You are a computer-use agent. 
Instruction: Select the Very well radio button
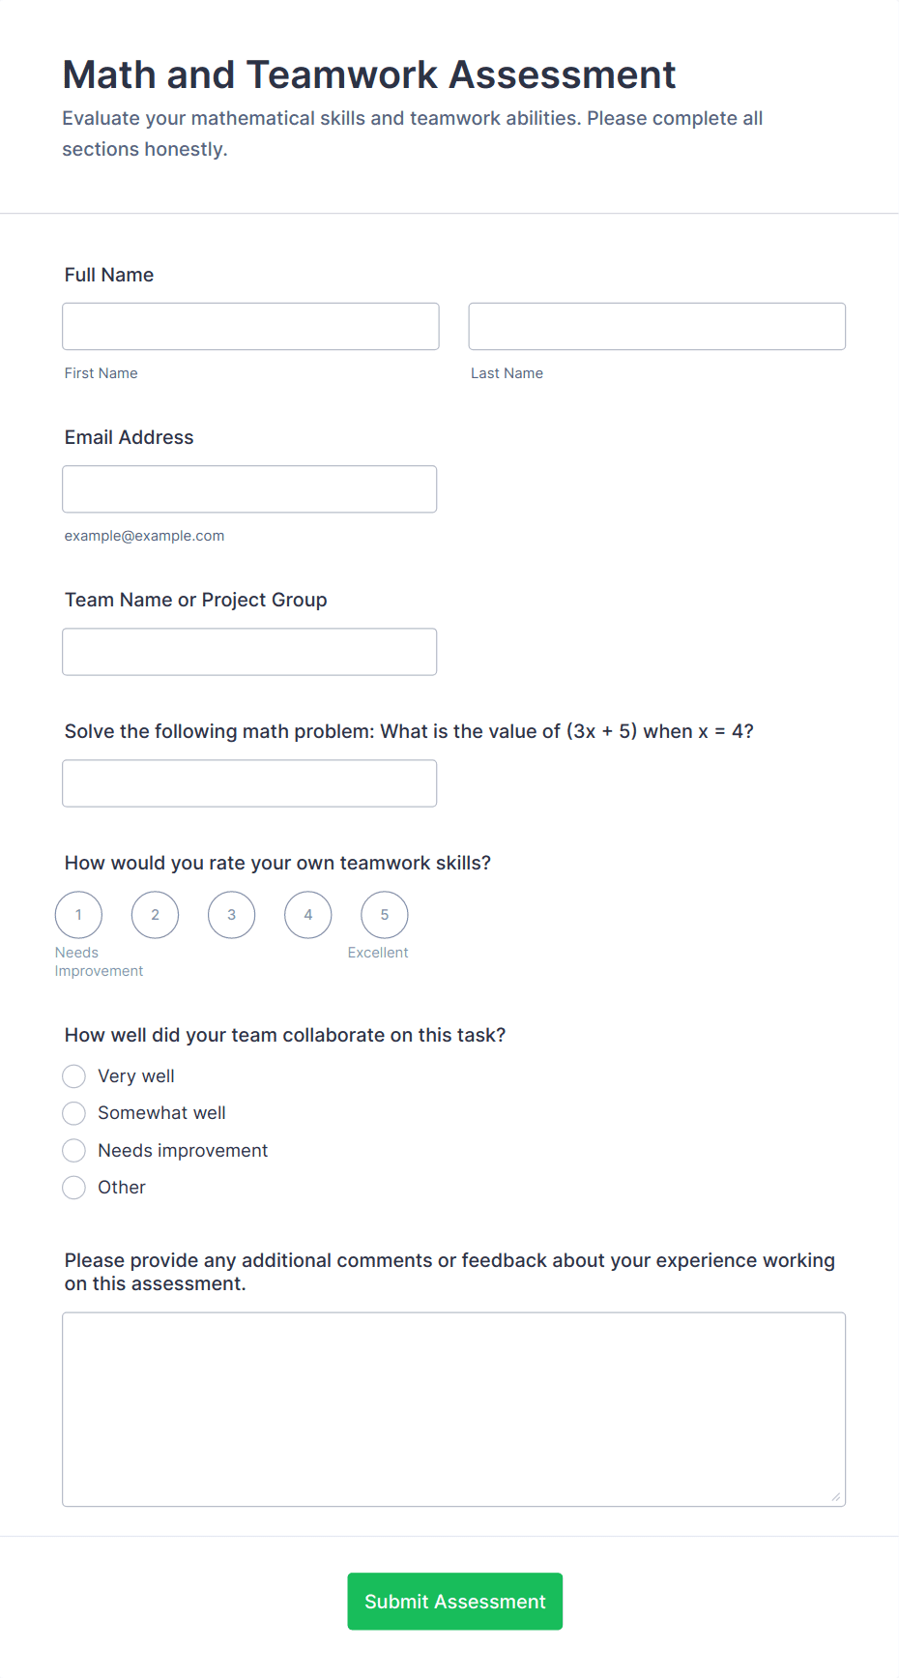73,1075
